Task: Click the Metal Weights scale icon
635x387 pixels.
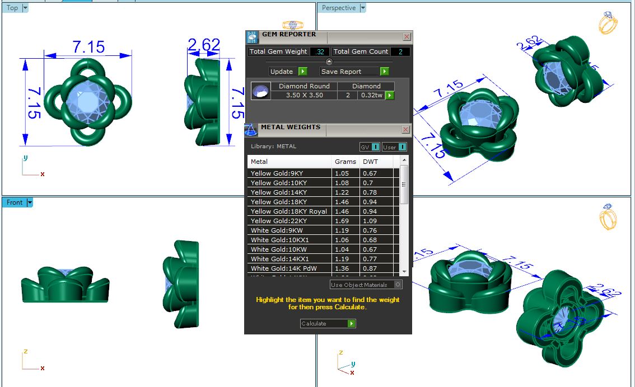Action: click(x=251, y=130)
